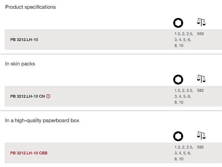Click the hex key size icon under Product specifications
This screenshot has height=167, width=222.
click(x=178, y=23)
